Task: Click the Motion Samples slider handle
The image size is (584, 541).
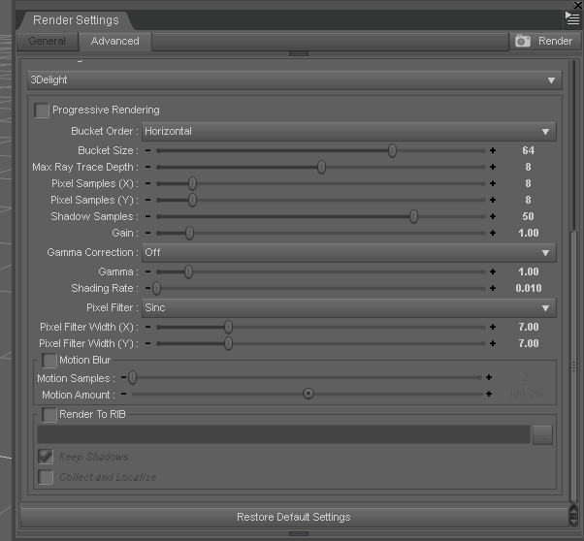Action: click(132, 377)
